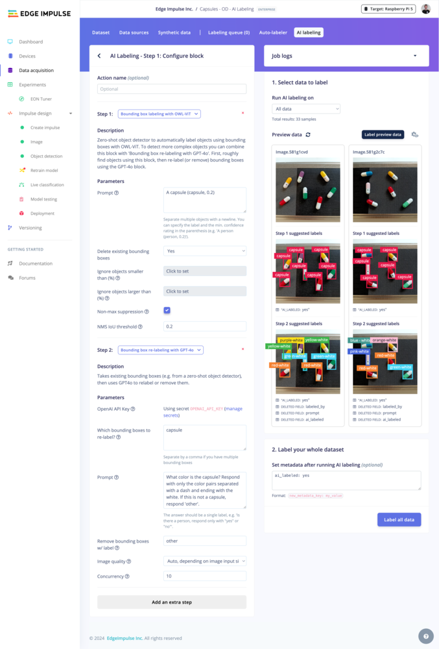Click Target: Raspberry Pi 5 button

tap(388, 8)
